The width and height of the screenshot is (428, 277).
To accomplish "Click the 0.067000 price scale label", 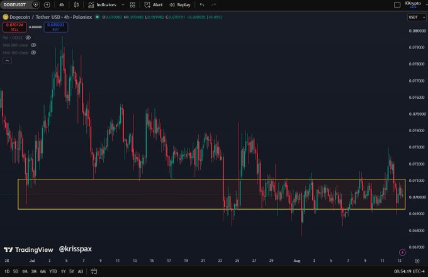I will (x=417, y=247).
